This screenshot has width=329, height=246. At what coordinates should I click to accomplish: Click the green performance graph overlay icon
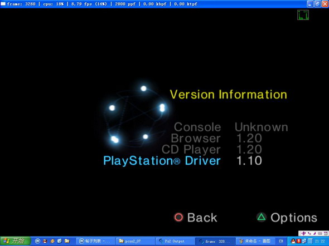point(303,15)
